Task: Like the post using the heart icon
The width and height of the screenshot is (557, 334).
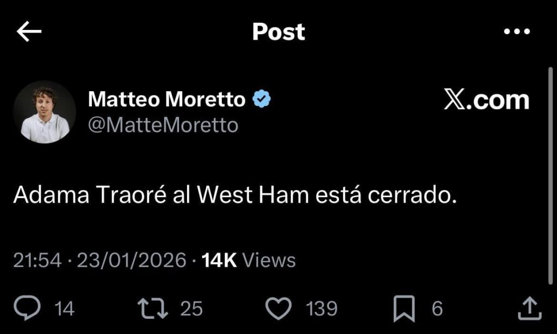Action: pyautogui.click(x=279, y=308)
